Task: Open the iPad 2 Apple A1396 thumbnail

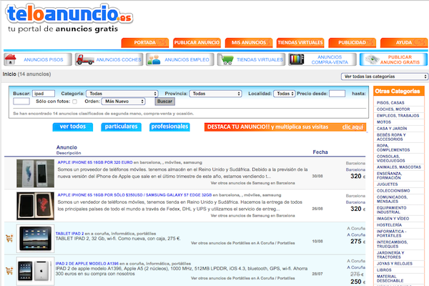Action: coord(35,271)
